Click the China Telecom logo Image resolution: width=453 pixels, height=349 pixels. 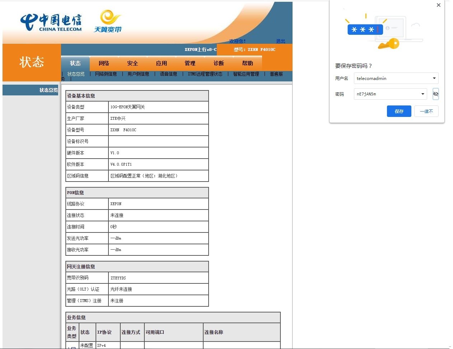coord(51,23)
